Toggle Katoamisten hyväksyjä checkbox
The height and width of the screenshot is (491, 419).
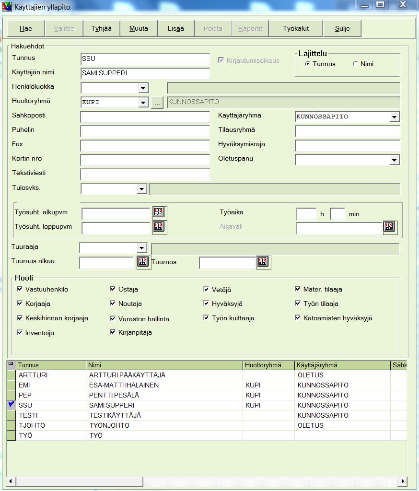tap(298, 317)
